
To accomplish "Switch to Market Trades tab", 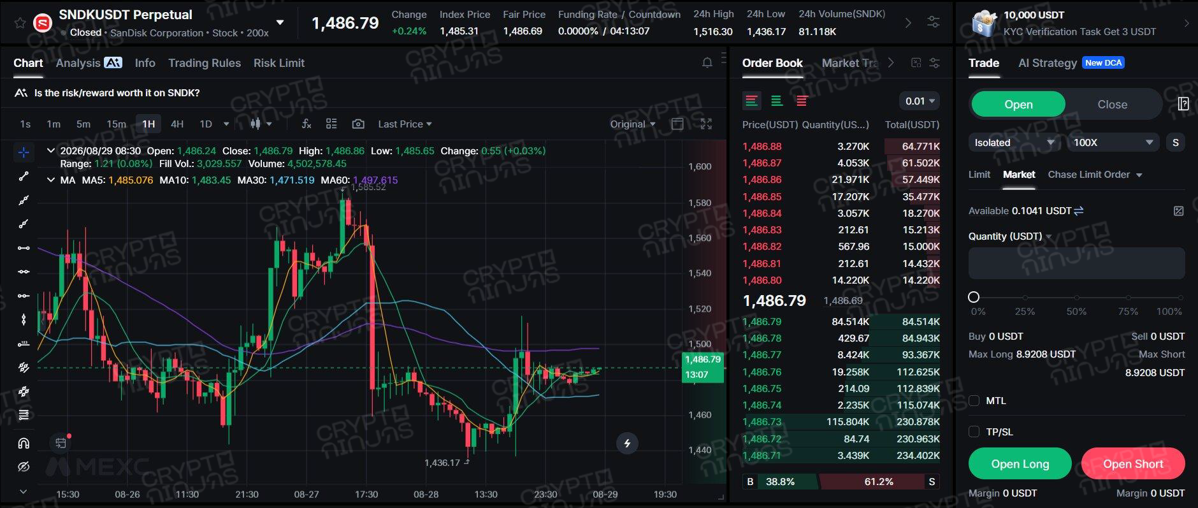I will 849,62.
